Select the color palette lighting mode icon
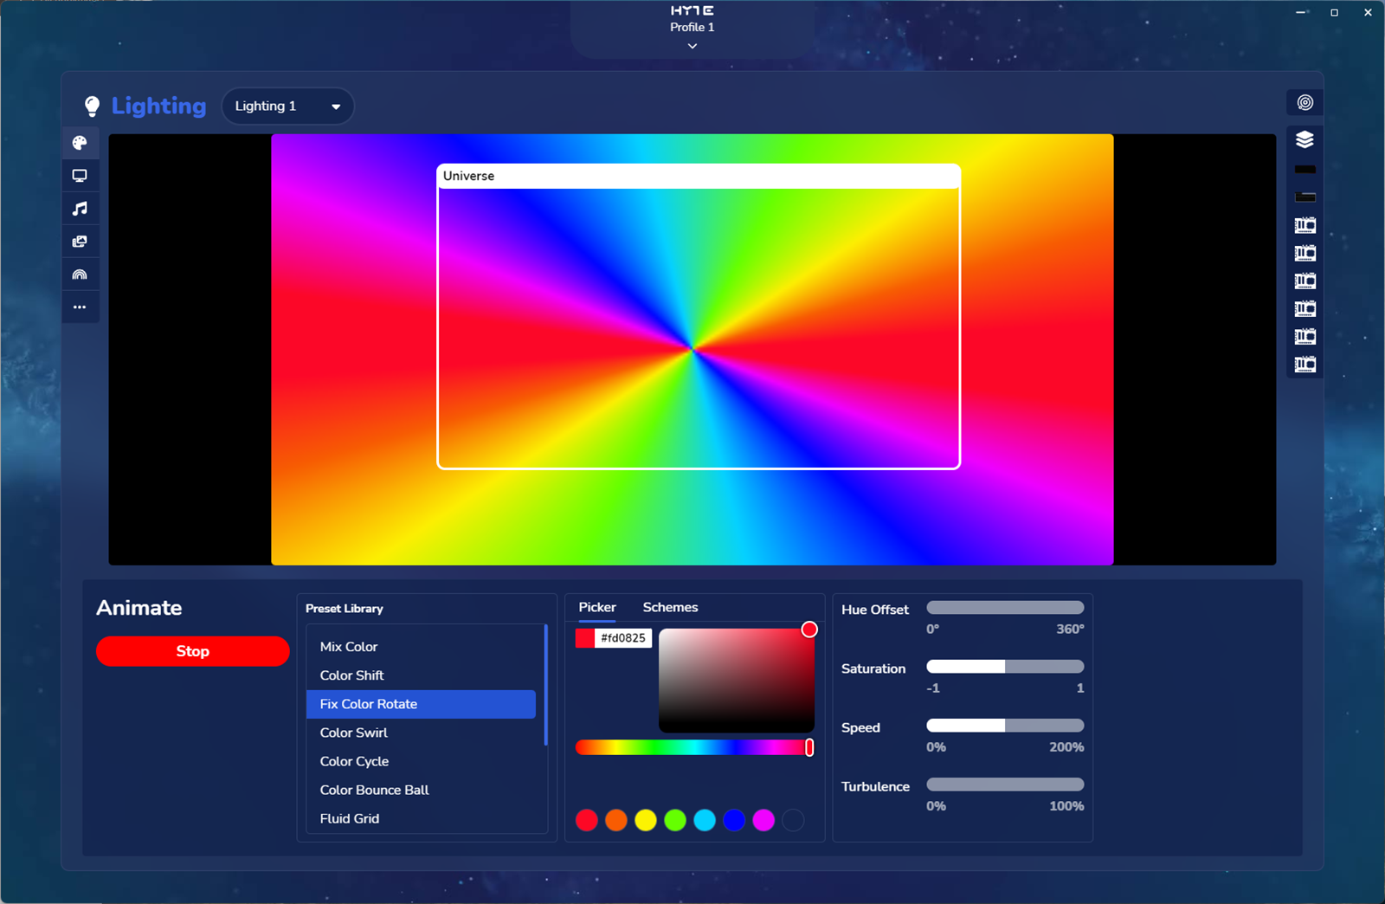This screenshot has width=1385, height=904. (x=80, y=143)
